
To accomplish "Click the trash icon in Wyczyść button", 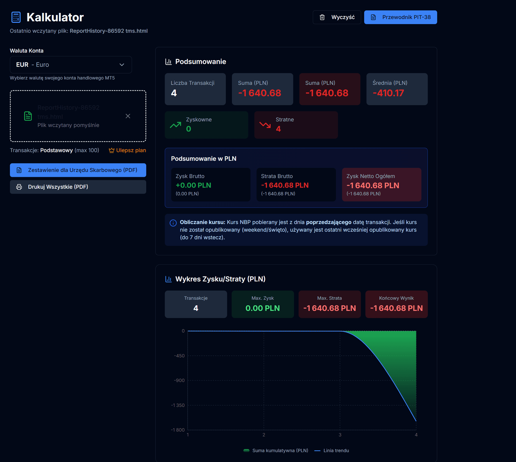I will click(322, 17).
